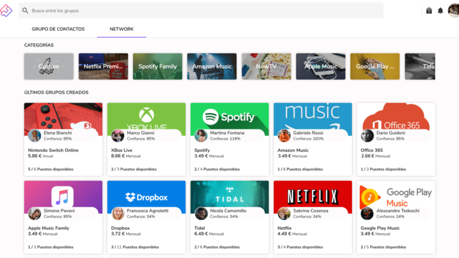
Task: Click the 'Google Play Music' group title
Action: [x=380, y=229]
